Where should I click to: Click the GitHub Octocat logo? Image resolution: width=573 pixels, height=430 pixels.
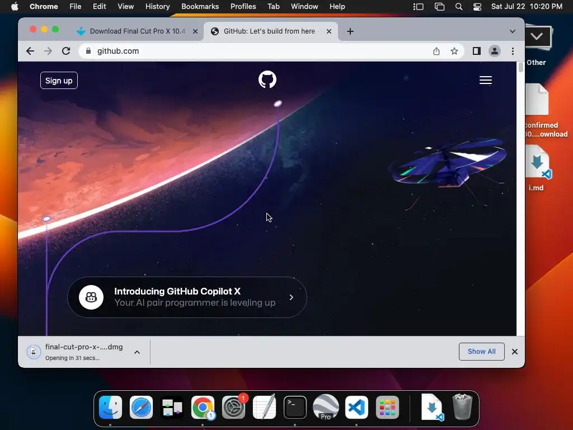267,80
